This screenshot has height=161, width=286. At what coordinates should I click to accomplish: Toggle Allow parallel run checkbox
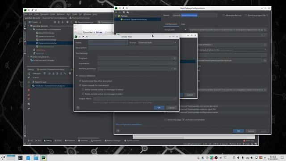point(223,15)
